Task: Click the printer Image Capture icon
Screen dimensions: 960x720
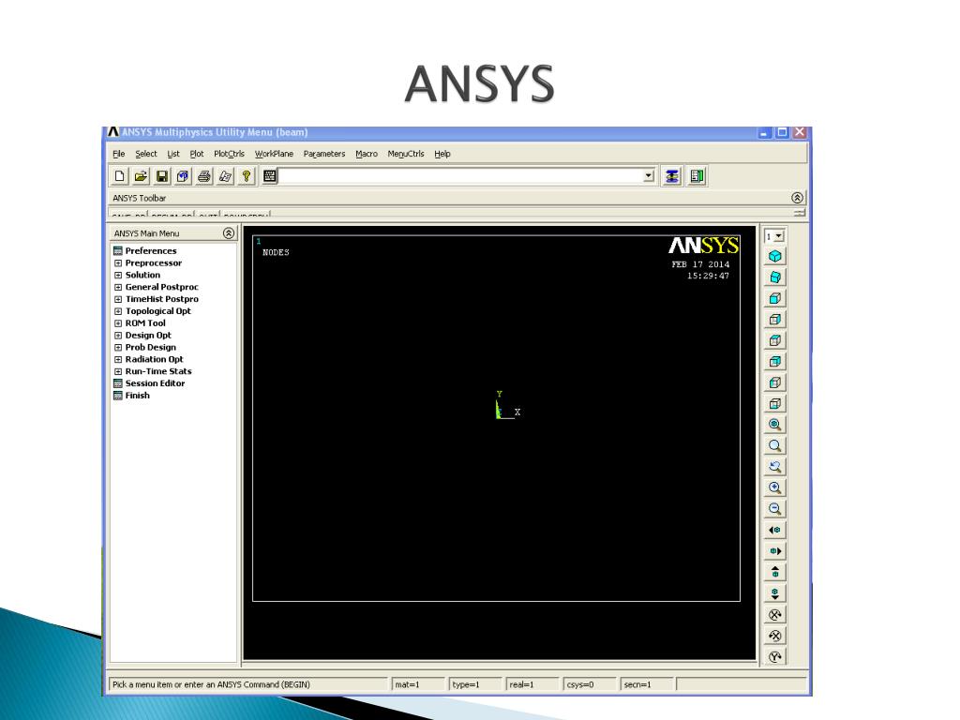Action: tap(203, 176)
